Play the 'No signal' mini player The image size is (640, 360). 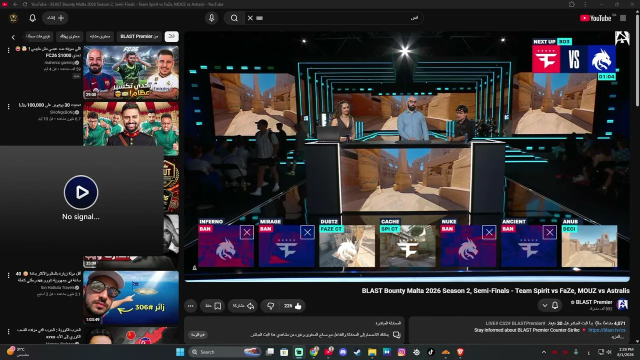click(81, 192)
